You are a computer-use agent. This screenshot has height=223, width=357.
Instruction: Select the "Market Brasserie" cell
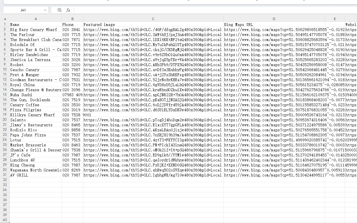(36, 145)
